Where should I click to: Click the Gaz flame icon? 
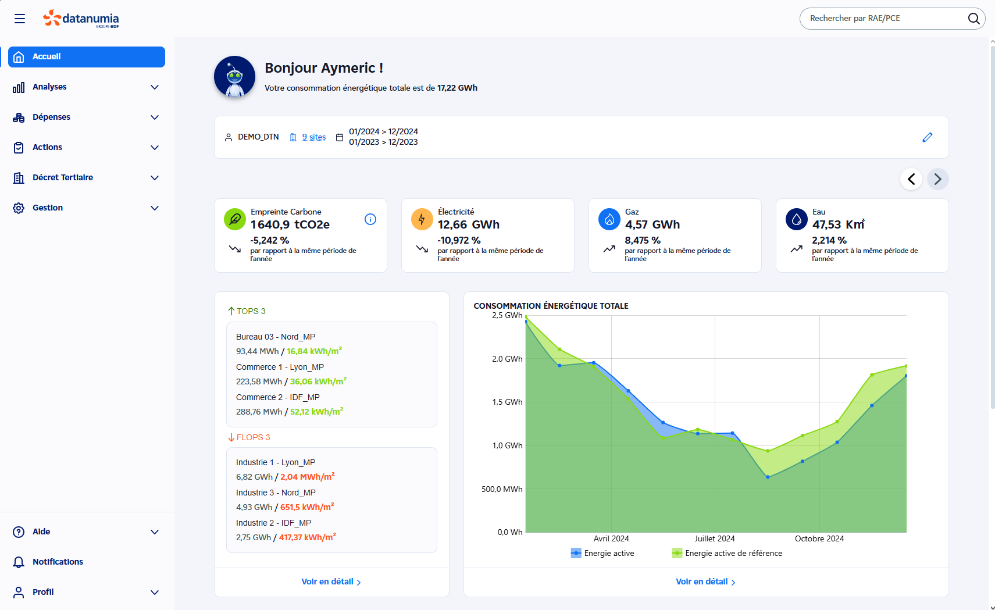tap(609, 219)
